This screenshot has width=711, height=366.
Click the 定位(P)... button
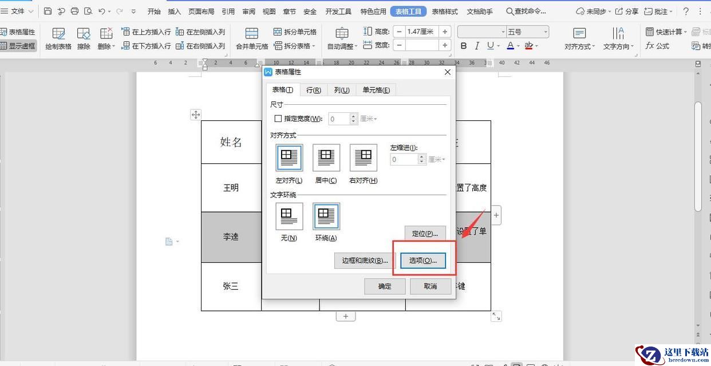click(x=425, y=233)
